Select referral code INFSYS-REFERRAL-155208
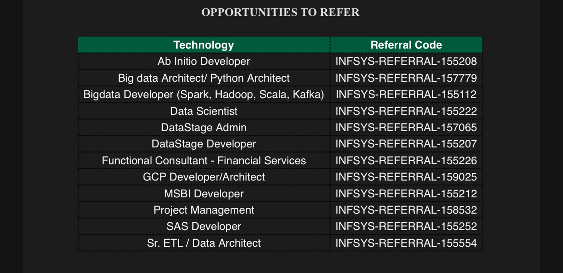This screenshot has width=563, height=273. 406,61
